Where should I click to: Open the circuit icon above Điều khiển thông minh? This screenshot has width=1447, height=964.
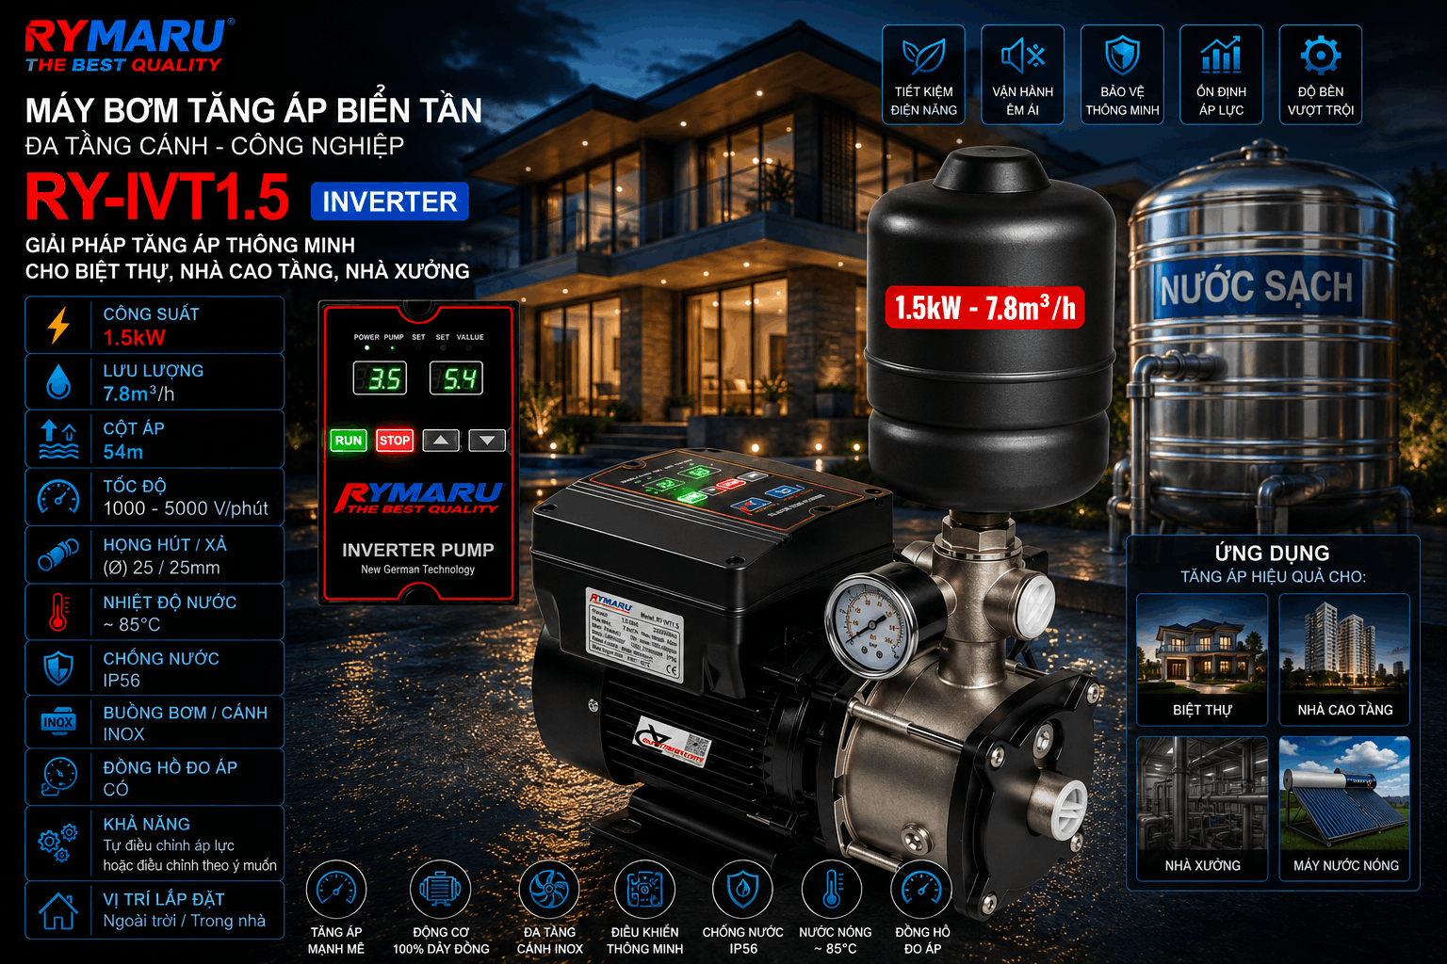(644, 889)
